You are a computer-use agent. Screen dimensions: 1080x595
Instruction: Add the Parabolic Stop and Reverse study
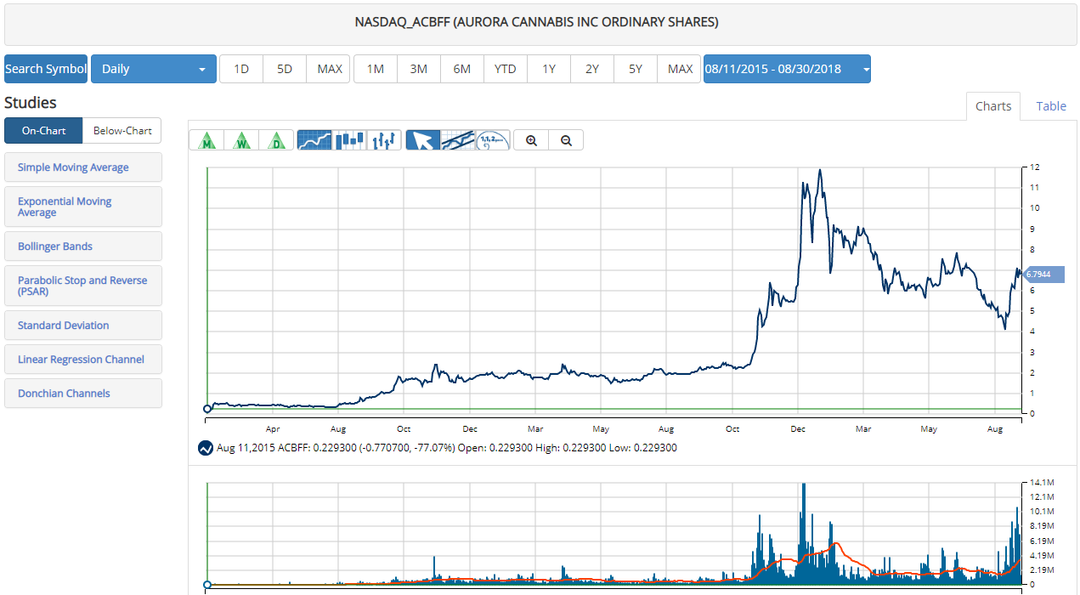(x=83, y=286)
